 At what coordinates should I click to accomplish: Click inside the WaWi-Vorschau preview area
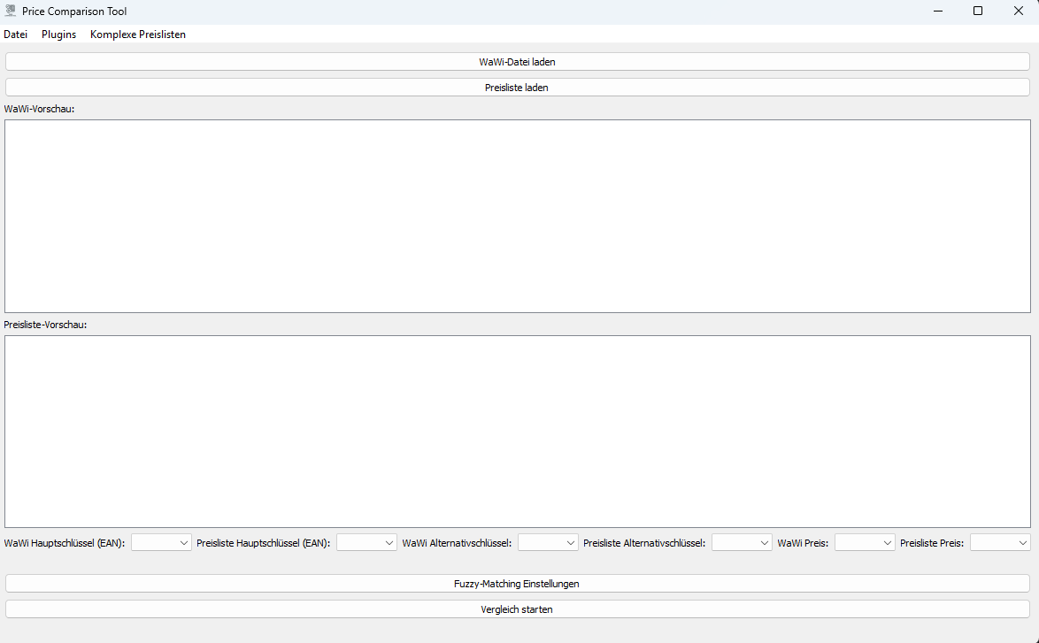(x=517, y=216)
